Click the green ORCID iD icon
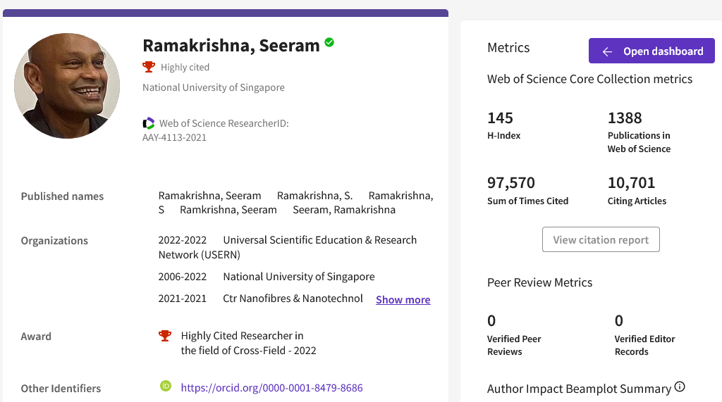722x402 pixels. tap(166, 386)
